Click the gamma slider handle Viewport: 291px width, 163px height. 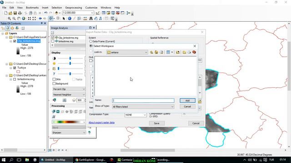tap(70, 74)
